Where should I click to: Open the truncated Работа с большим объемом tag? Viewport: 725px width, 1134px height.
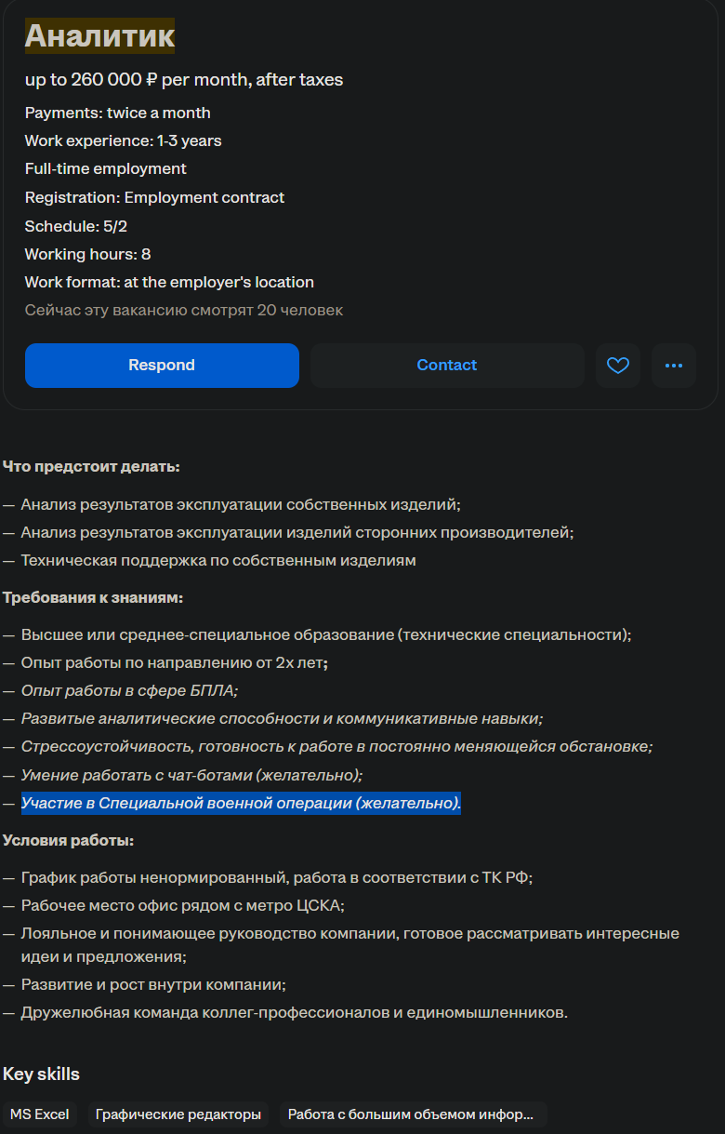411,1114
